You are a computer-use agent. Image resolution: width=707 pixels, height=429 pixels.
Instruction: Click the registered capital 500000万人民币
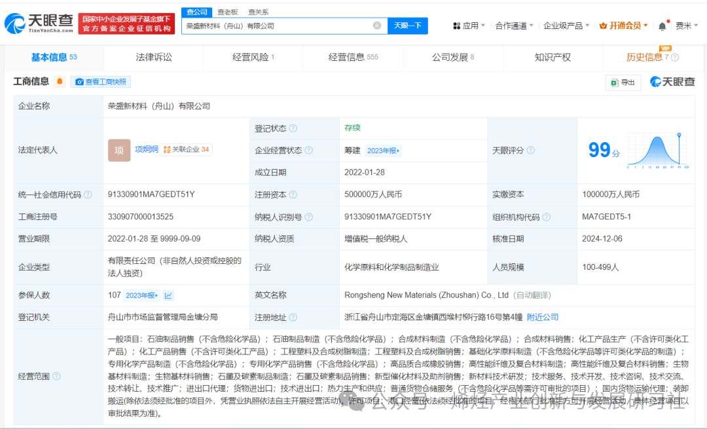pyautogui.click(x=373, y=195)
